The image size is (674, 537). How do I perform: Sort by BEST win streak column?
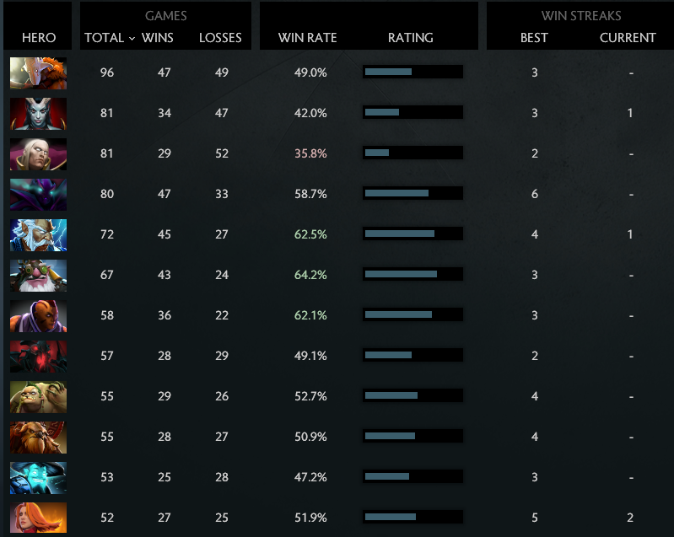(534, 38)
